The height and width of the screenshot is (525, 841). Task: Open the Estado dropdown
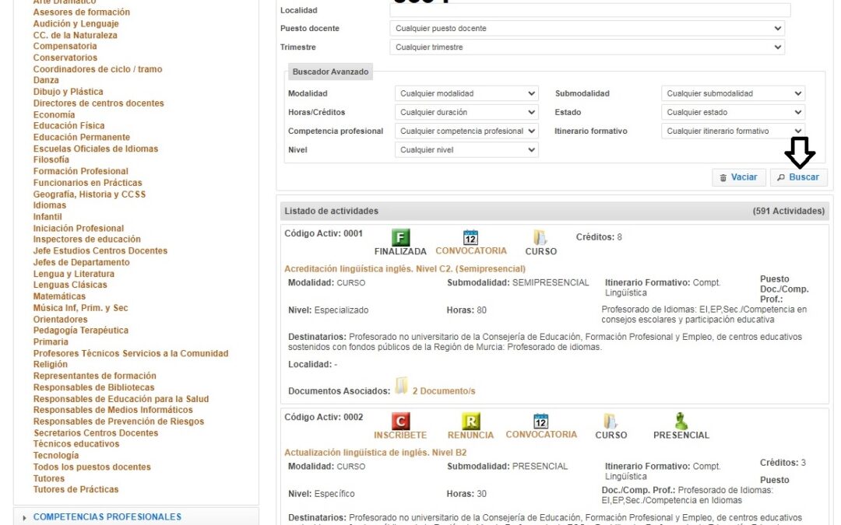tap(734, 112)
